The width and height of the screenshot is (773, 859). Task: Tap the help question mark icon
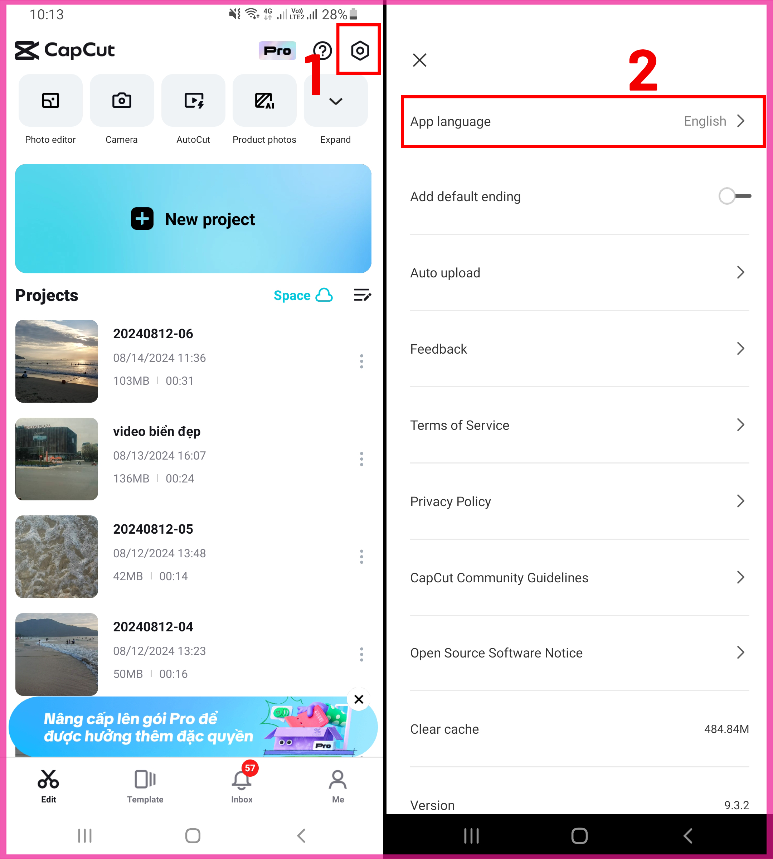[x=322, y=50]
